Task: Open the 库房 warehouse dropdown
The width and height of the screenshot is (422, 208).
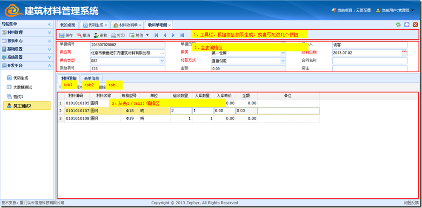Action: point(283,53)
